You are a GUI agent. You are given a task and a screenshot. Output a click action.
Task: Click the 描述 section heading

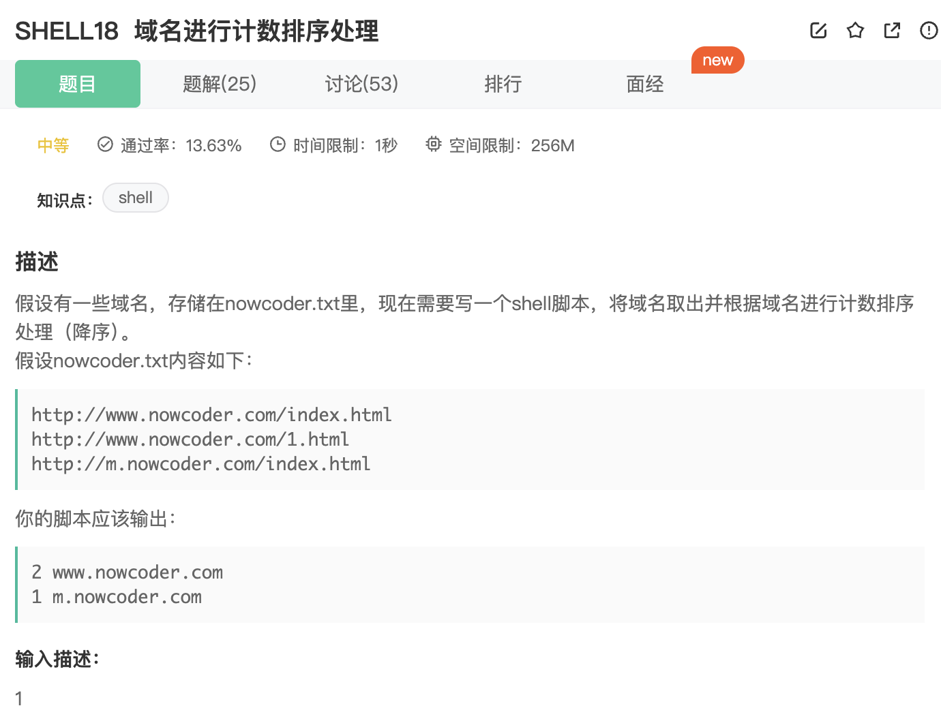[x=37, y=262]
